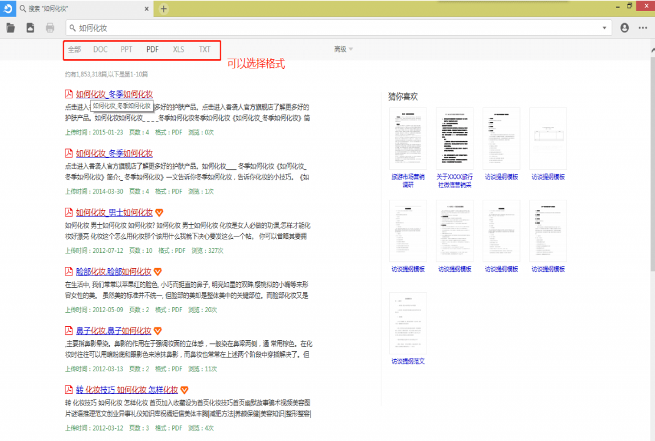Viewport: 655px width, 441px height.
Task: Filter results by DOC format
Action: click(100, 49)
